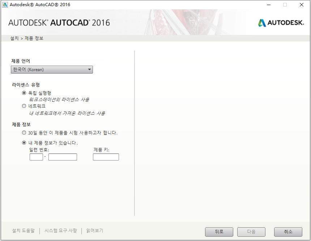Minimize the installer window
The width and height of the screenshot is (311, 241).
(x=269, y=5)
